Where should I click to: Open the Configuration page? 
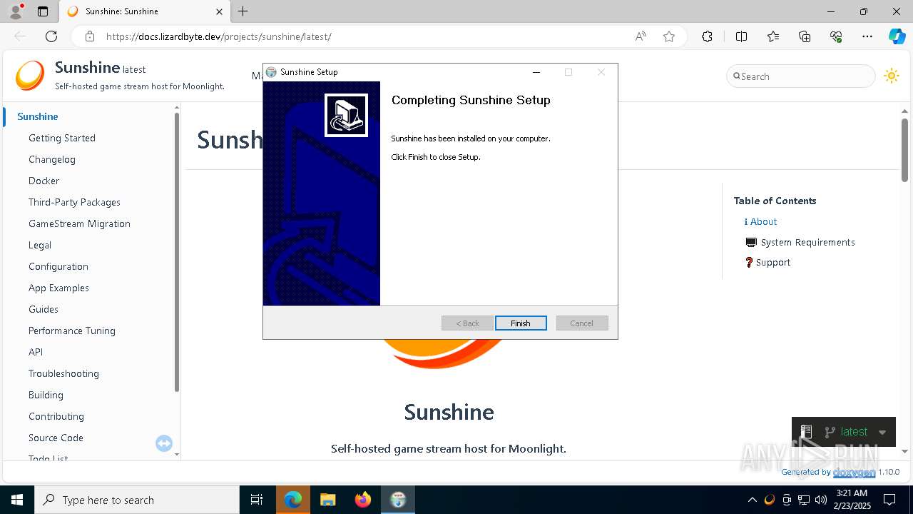58,266
